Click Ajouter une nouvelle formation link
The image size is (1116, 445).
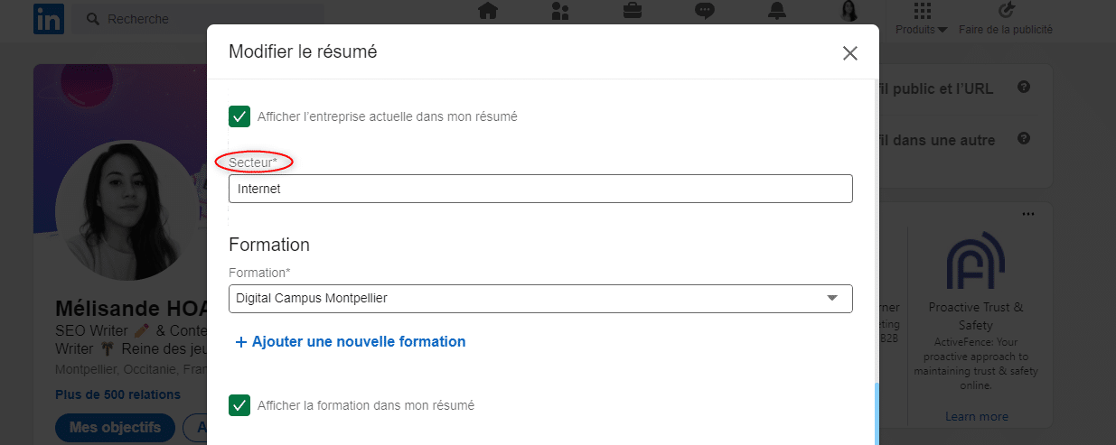(351, 342)
